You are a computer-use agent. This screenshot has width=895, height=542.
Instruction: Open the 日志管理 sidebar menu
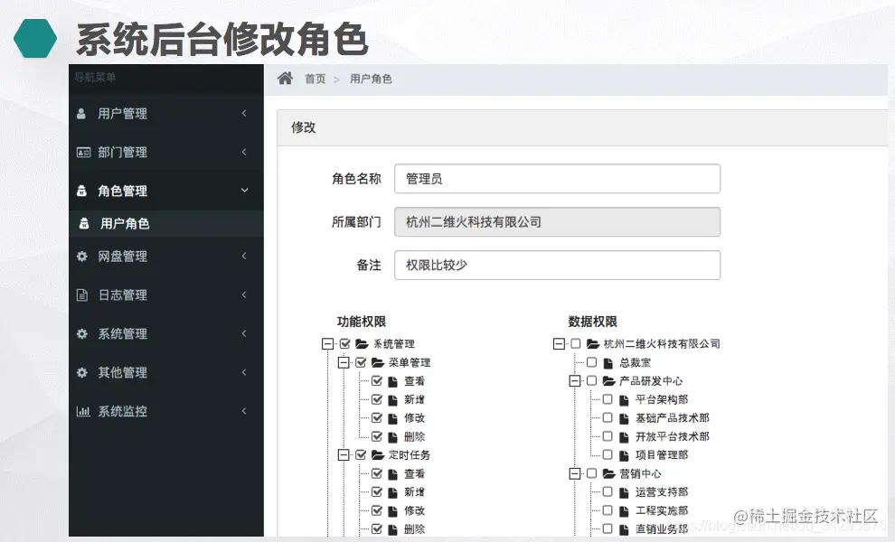[166, 295]
